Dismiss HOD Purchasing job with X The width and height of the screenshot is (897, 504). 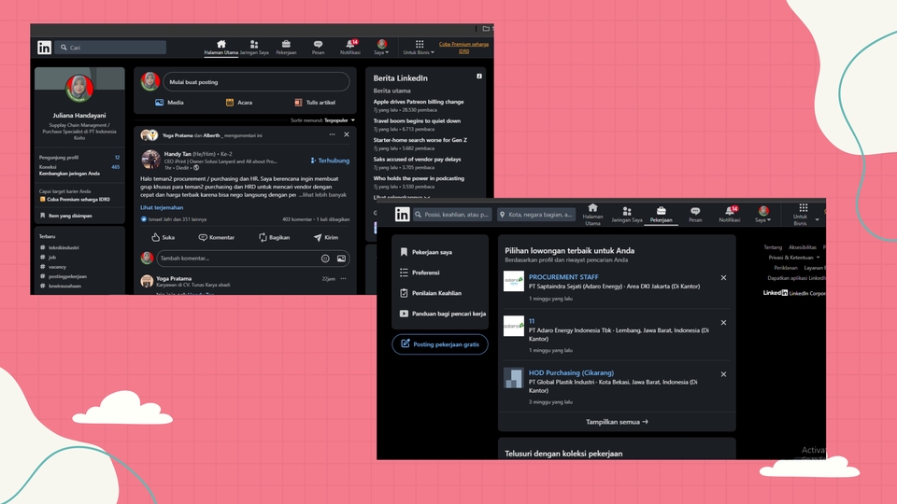click(723, 374)
